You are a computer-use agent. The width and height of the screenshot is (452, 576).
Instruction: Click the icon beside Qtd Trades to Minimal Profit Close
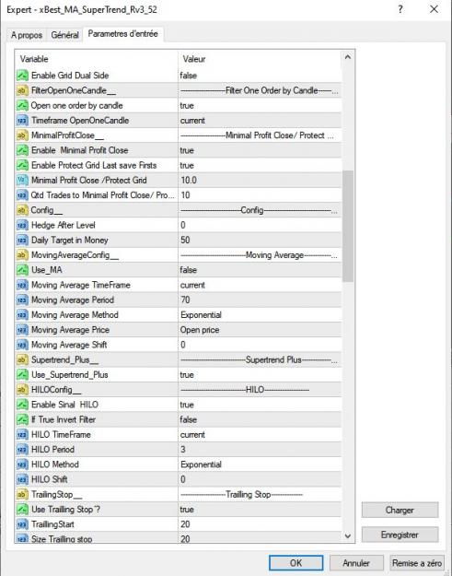pos(22,195)
